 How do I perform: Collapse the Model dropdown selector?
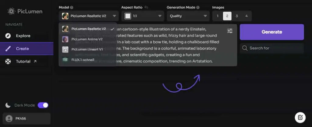point(89,16)
